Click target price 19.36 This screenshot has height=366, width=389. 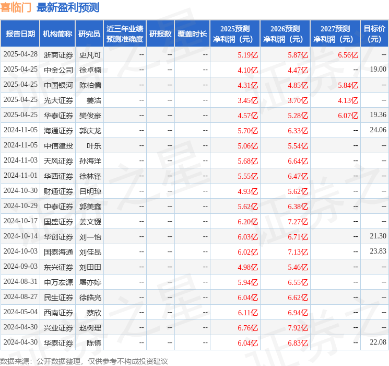[378, 115]
